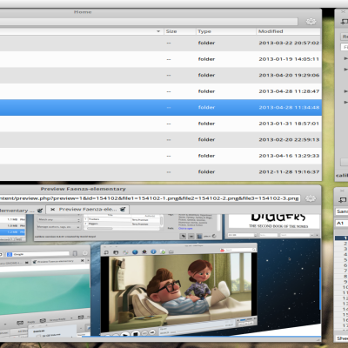348x348 pixels.
Task: Switch to the ...lementary browser tab
Action: point(23,211)
